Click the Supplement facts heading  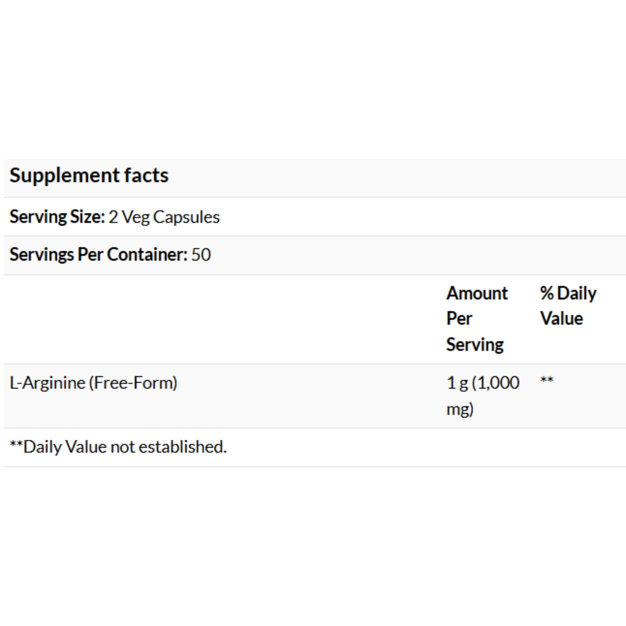coord(89,176)
